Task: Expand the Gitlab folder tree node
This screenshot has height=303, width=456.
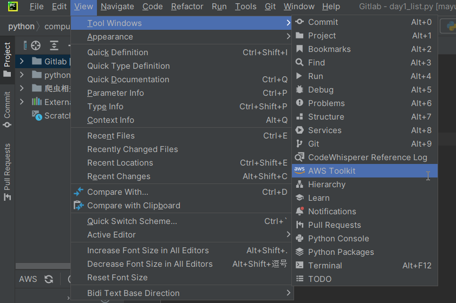Action: pyautogui.click(x=22, y=61)
